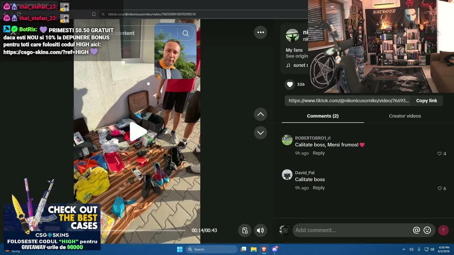The height and width of the screenshot is (255, 454).
Task: Open ROBERTOBRO1_rl's profile picture
Action: 287,140
